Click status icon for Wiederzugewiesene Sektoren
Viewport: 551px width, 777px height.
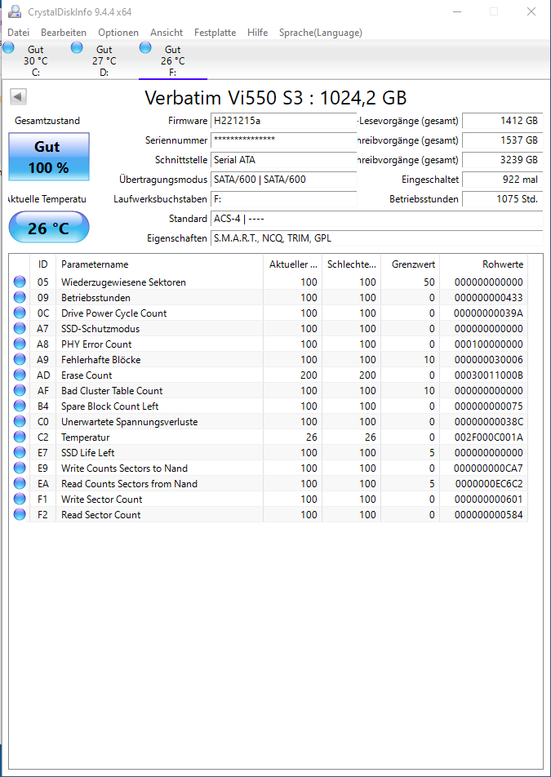20,282
